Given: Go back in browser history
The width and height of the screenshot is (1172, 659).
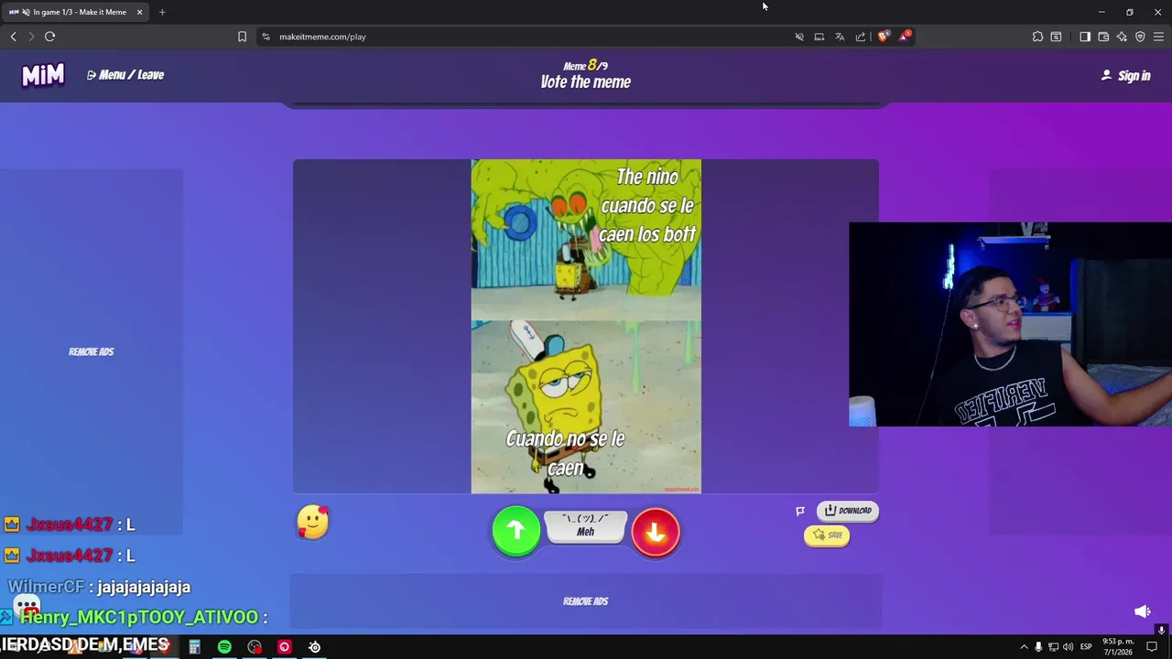Looking at the screenshot, I should (13, 37).
